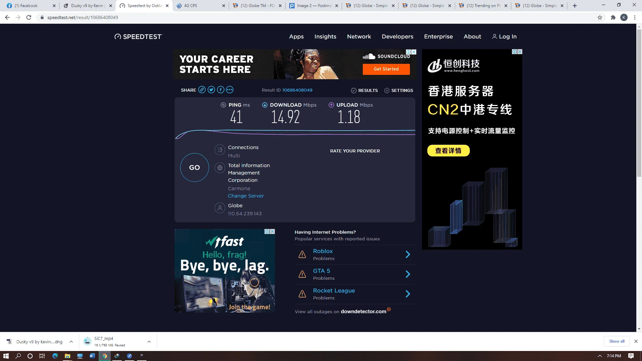The image size is (642, 361).
Task: Start test with GO button
Action: point(195,167)
